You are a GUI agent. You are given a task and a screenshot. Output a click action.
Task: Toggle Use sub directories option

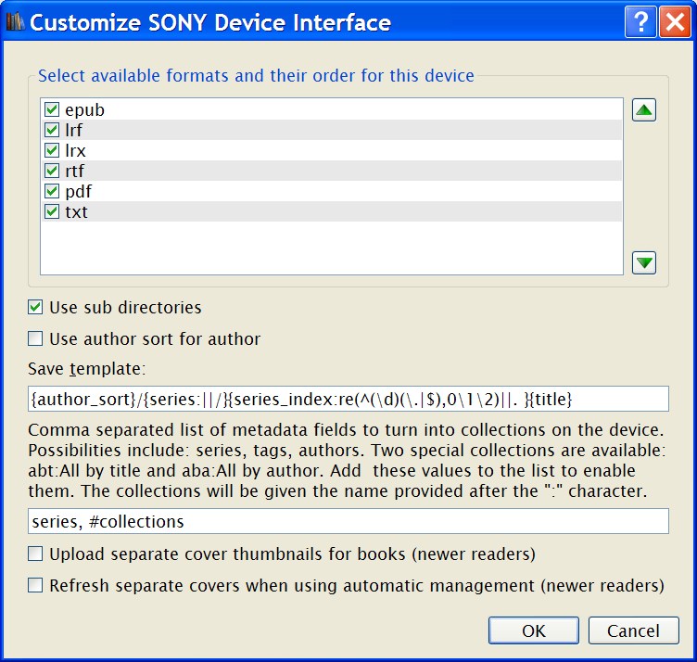(x=36, y=307)
